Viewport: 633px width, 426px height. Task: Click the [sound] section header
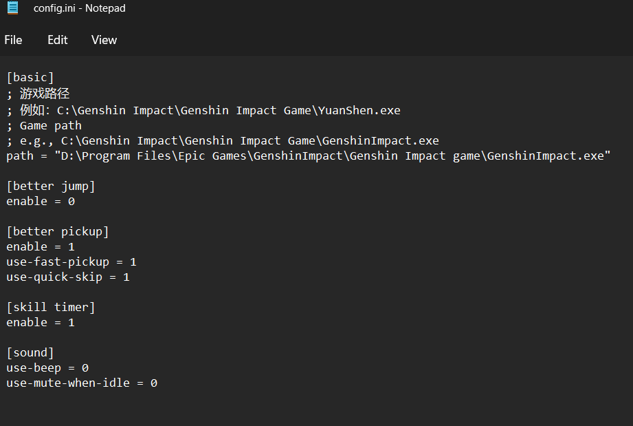point(30,352)
